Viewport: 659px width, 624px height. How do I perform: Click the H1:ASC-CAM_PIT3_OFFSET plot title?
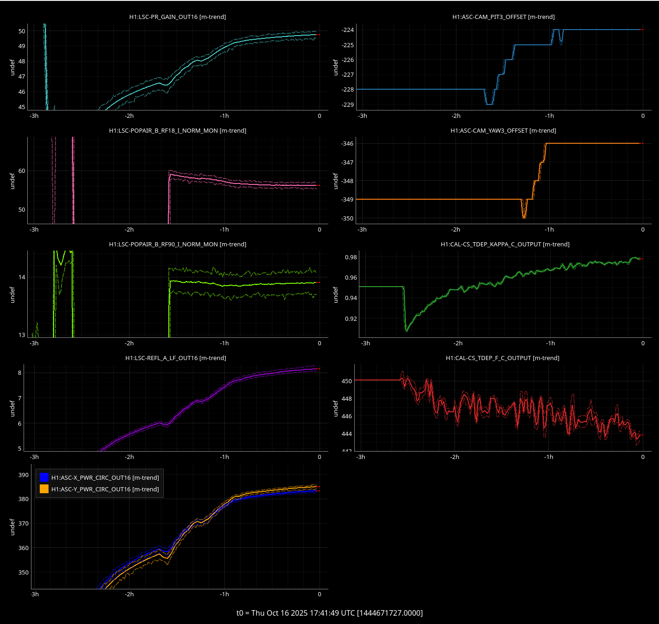[x=503, y=17]
